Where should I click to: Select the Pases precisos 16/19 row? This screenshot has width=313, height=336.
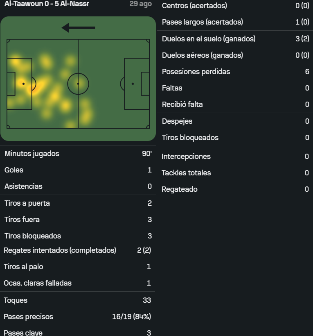coord(77,317)
